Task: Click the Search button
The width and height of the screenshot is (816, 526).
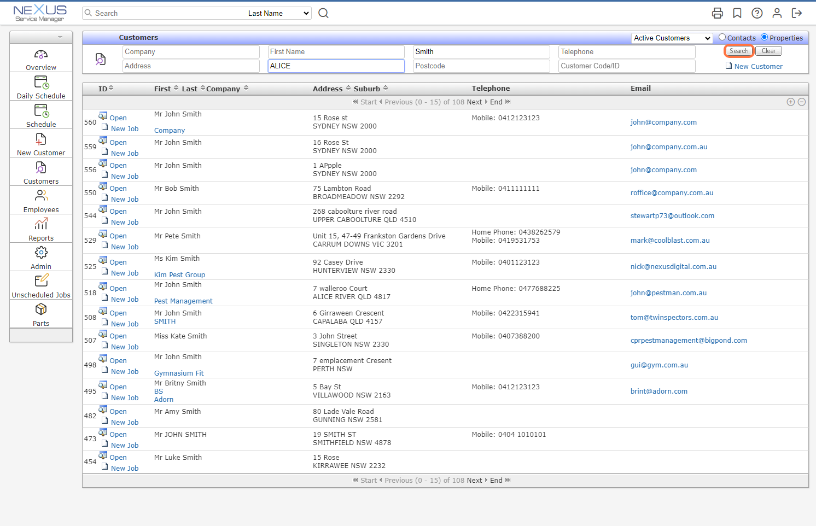Action: point(738,50)
